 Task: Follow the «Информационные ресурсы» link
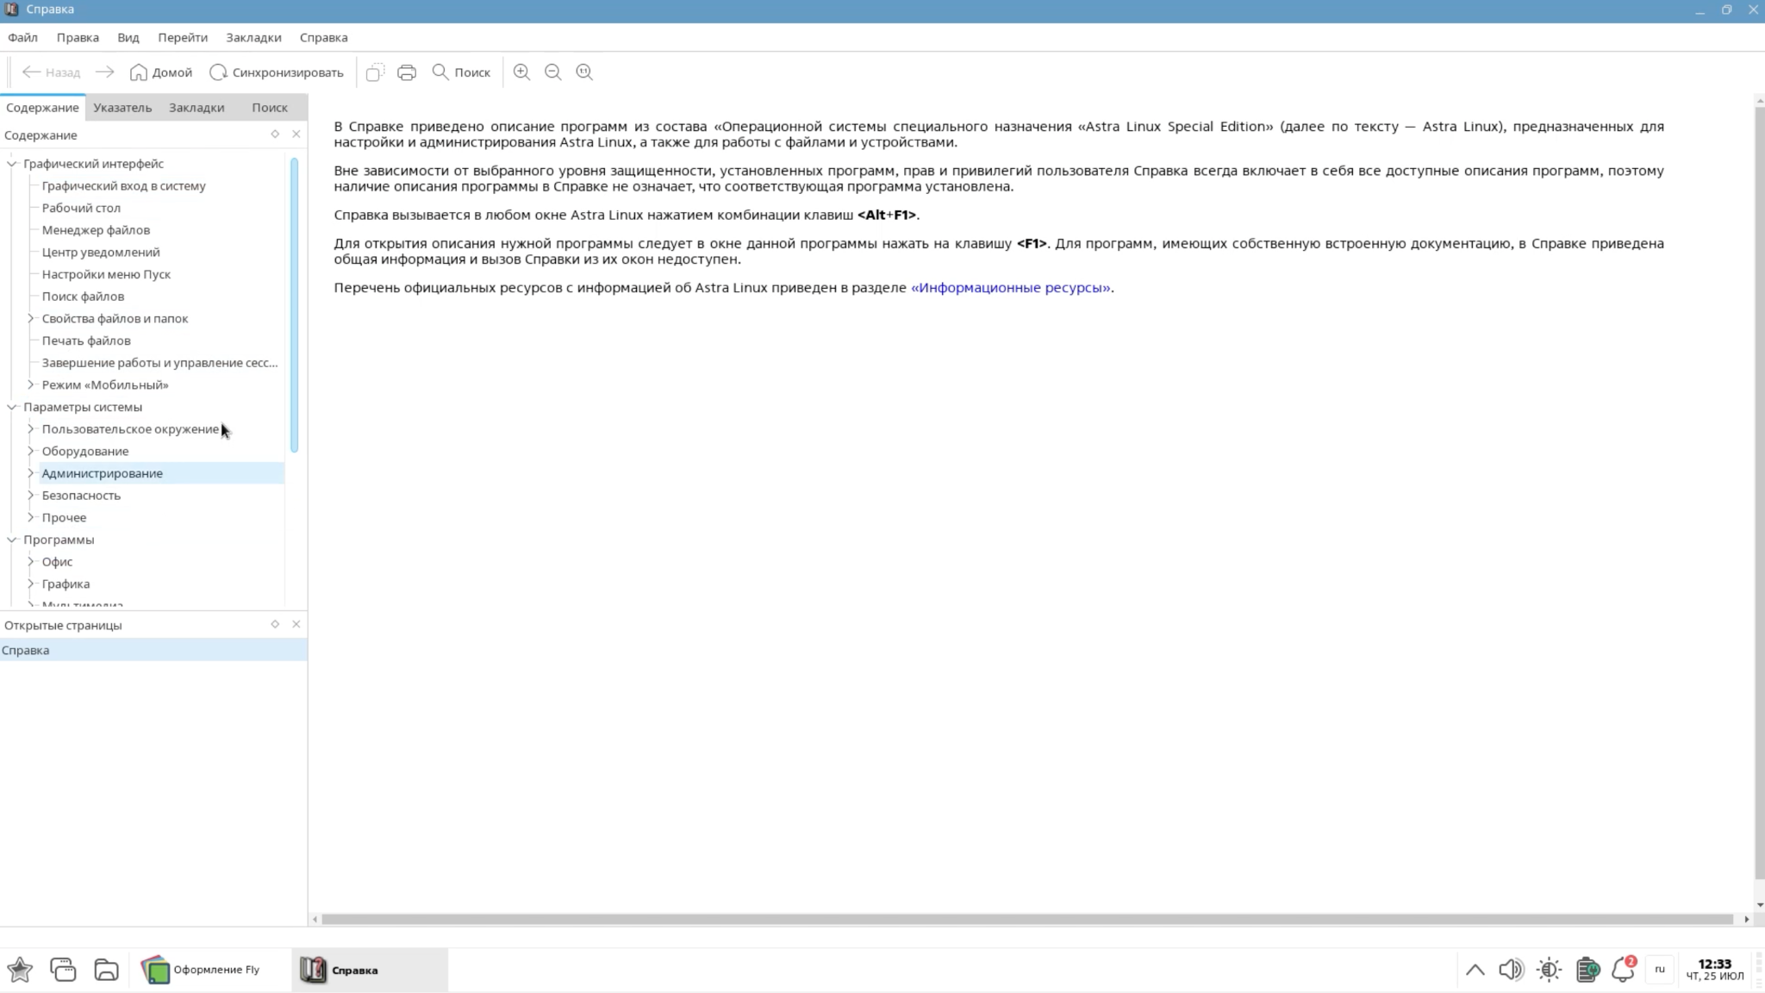[x=1010, y=288]
